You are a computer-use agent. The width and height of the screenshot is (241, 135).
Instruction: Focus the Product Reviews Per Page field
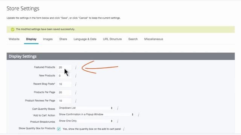[x=64, y=101]
